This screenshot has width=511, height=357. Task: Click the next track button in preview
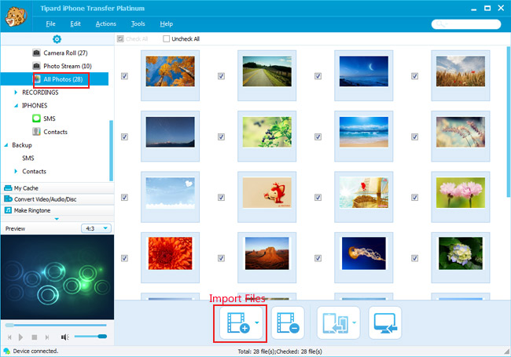click(47, 337)
